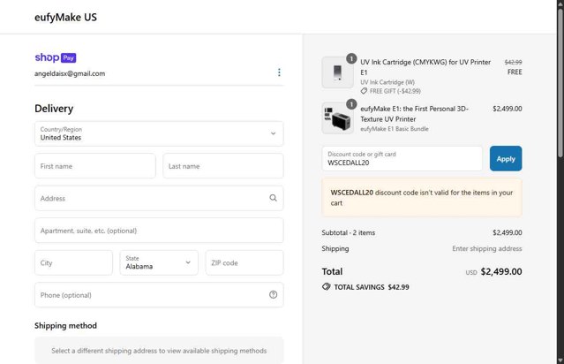
Task: Click the 'Subtotal · 2 items' label
Action: tap(348, 232)
